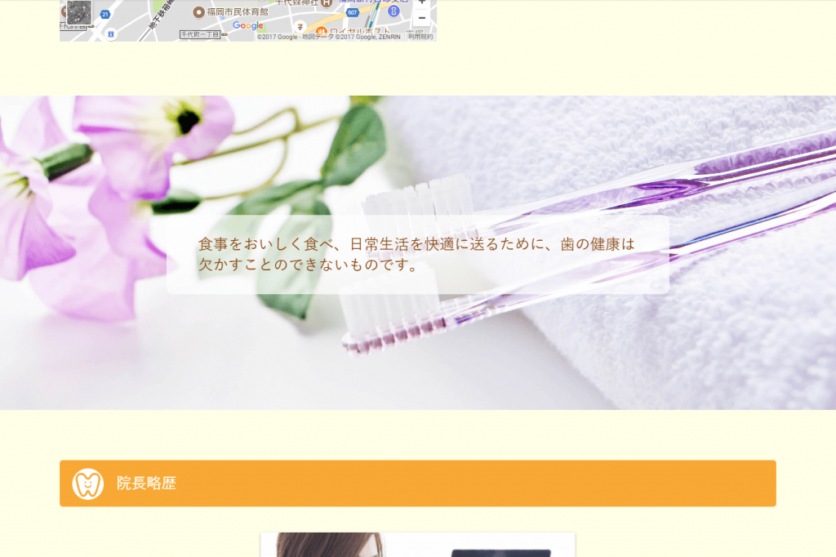Click the 千代町一丁目 stop label
Image resolution: width=836 pixels, height=557 pixels.
tap(200, 34)
